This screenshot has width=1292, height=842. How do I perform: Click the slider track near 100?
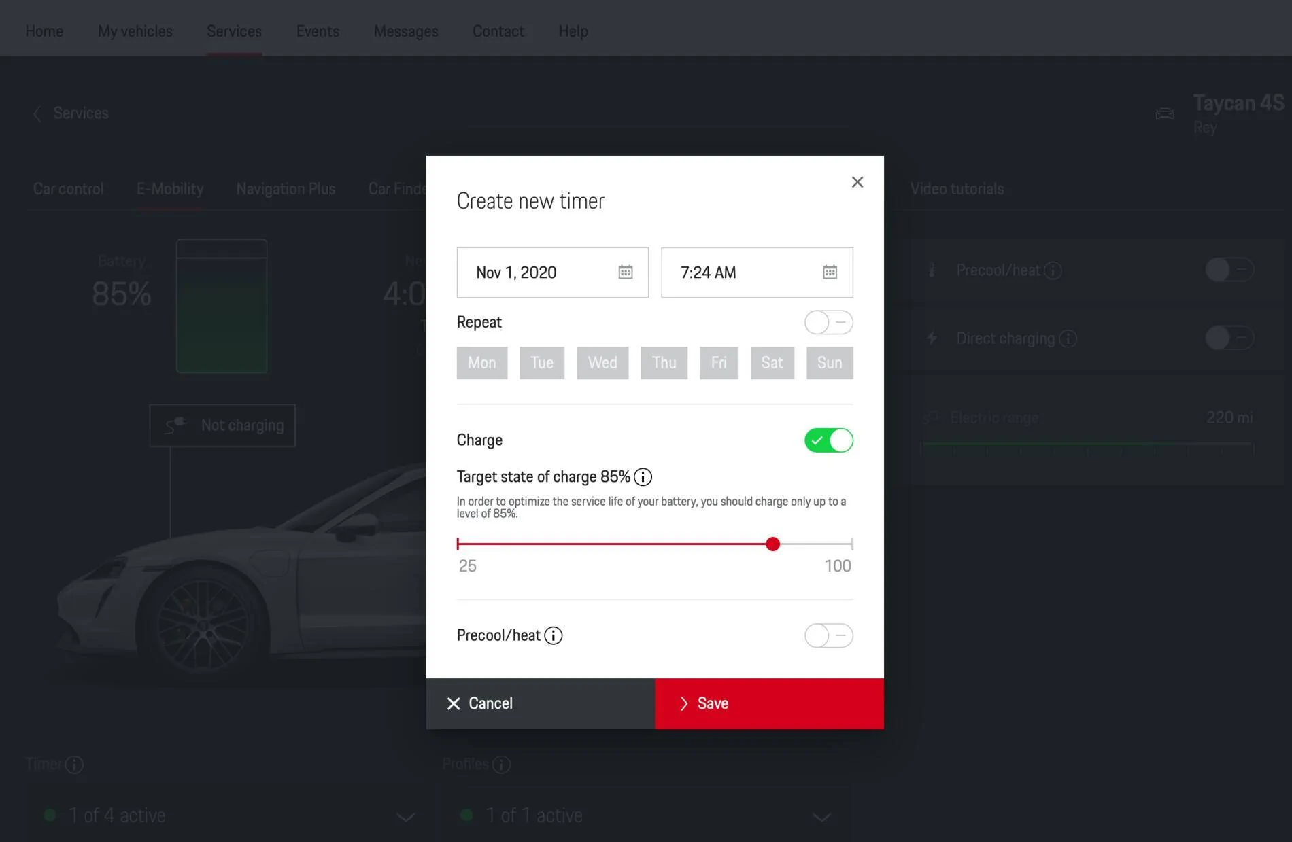[x=816, y=544]
